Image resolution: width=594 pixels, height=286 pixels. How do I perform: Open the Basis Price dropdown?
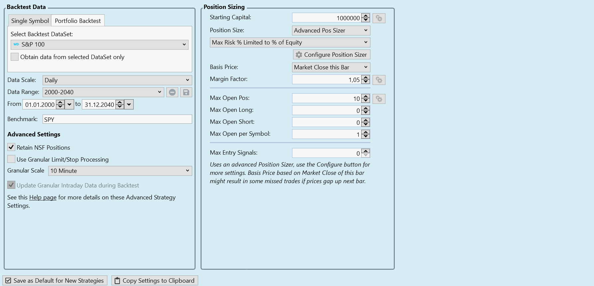[331, 67]
